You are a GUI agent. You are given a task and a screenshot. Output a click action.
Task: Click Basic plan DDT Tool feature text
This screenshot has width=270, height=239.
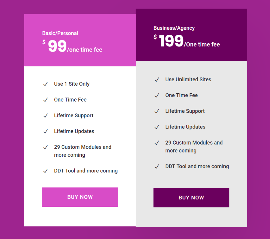pos(86,171)
